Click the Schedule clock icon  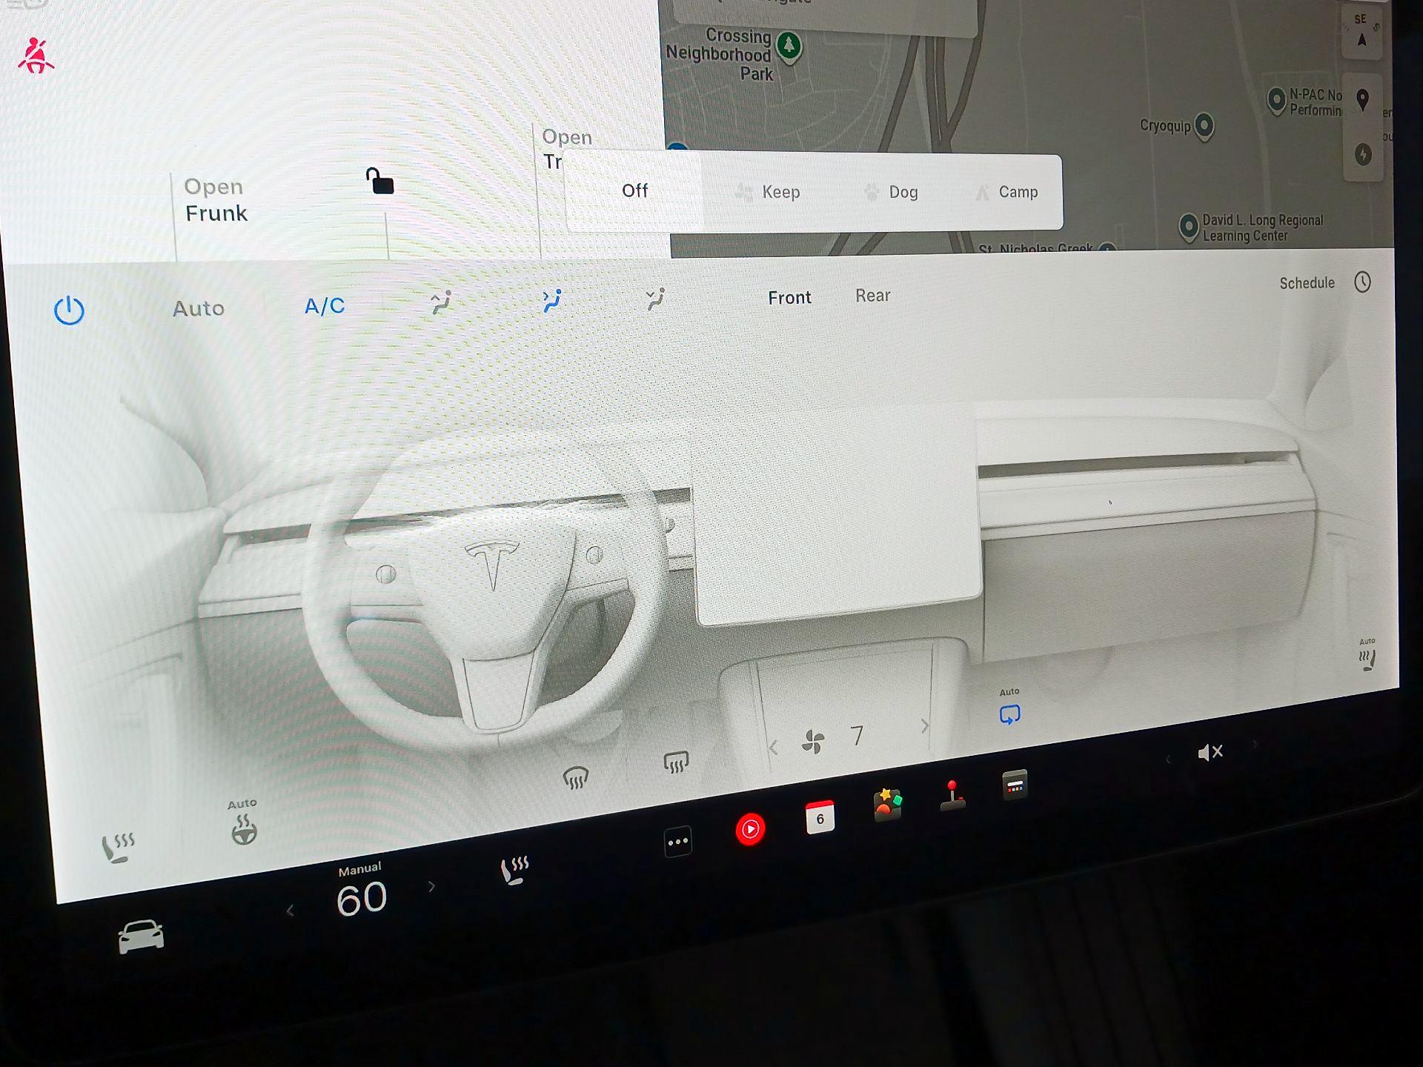pos(1362,282)
